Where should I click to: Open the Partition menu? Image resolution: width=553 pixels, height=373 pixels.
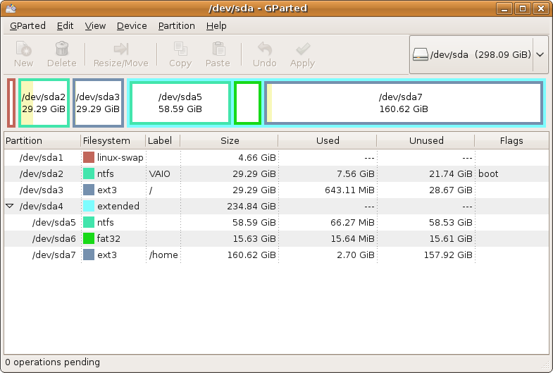[x=176, y=26]
